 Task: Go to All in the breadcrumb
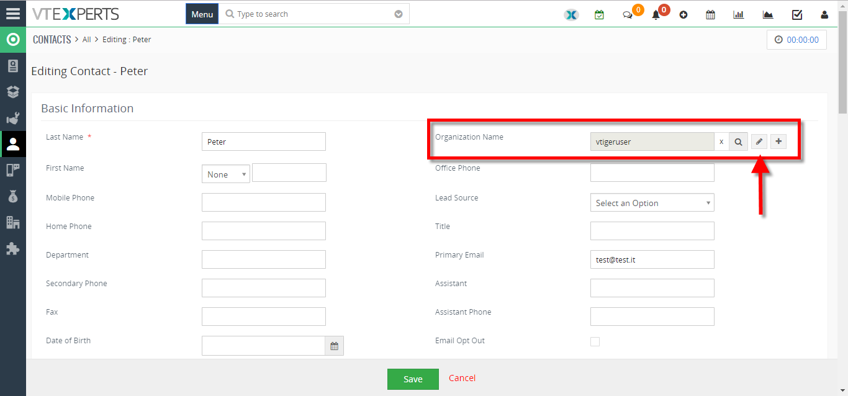coord(87,40)
